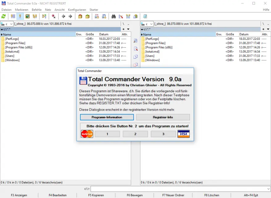Screen dimensions: 271x198
Task: Click the left panel parent directory dots button
Action: 128,24
